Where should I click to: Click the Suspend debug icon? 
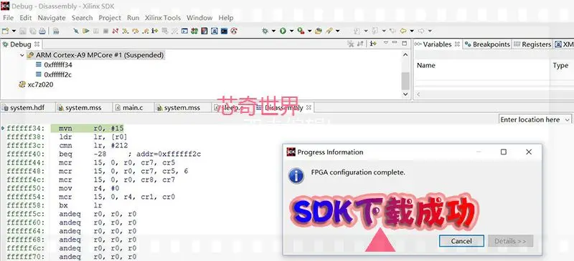pos(96,31)
